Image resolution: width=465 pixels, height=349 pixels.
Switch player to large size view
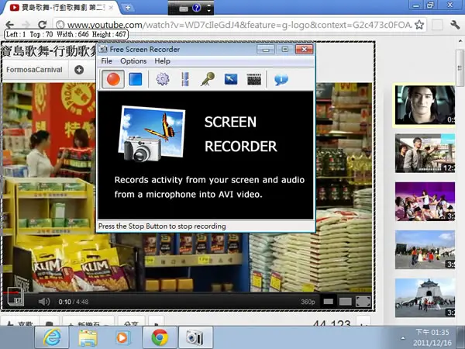click(345, 302)
